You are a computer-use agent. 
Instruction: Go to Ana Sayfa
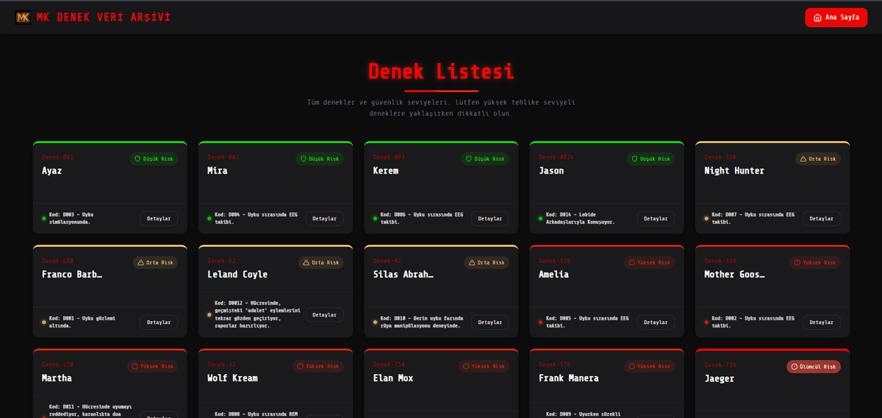(x=836, y=18)
